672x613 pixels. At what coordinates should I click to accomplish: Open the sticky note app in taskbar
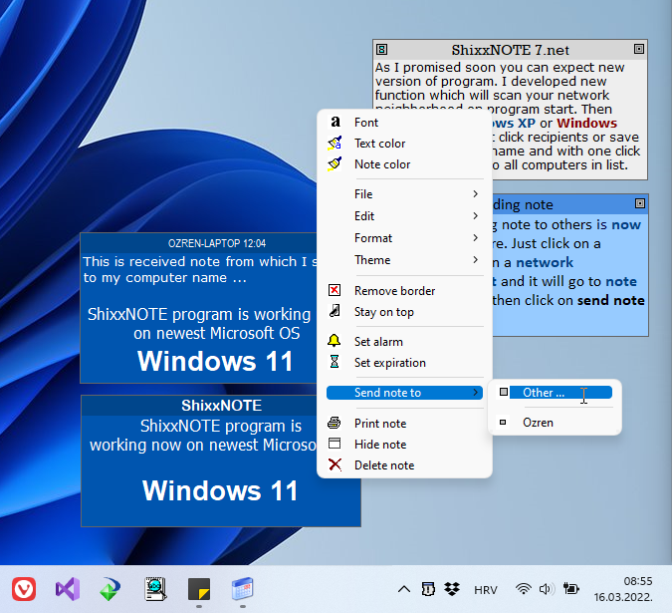(x=199, y=589)
